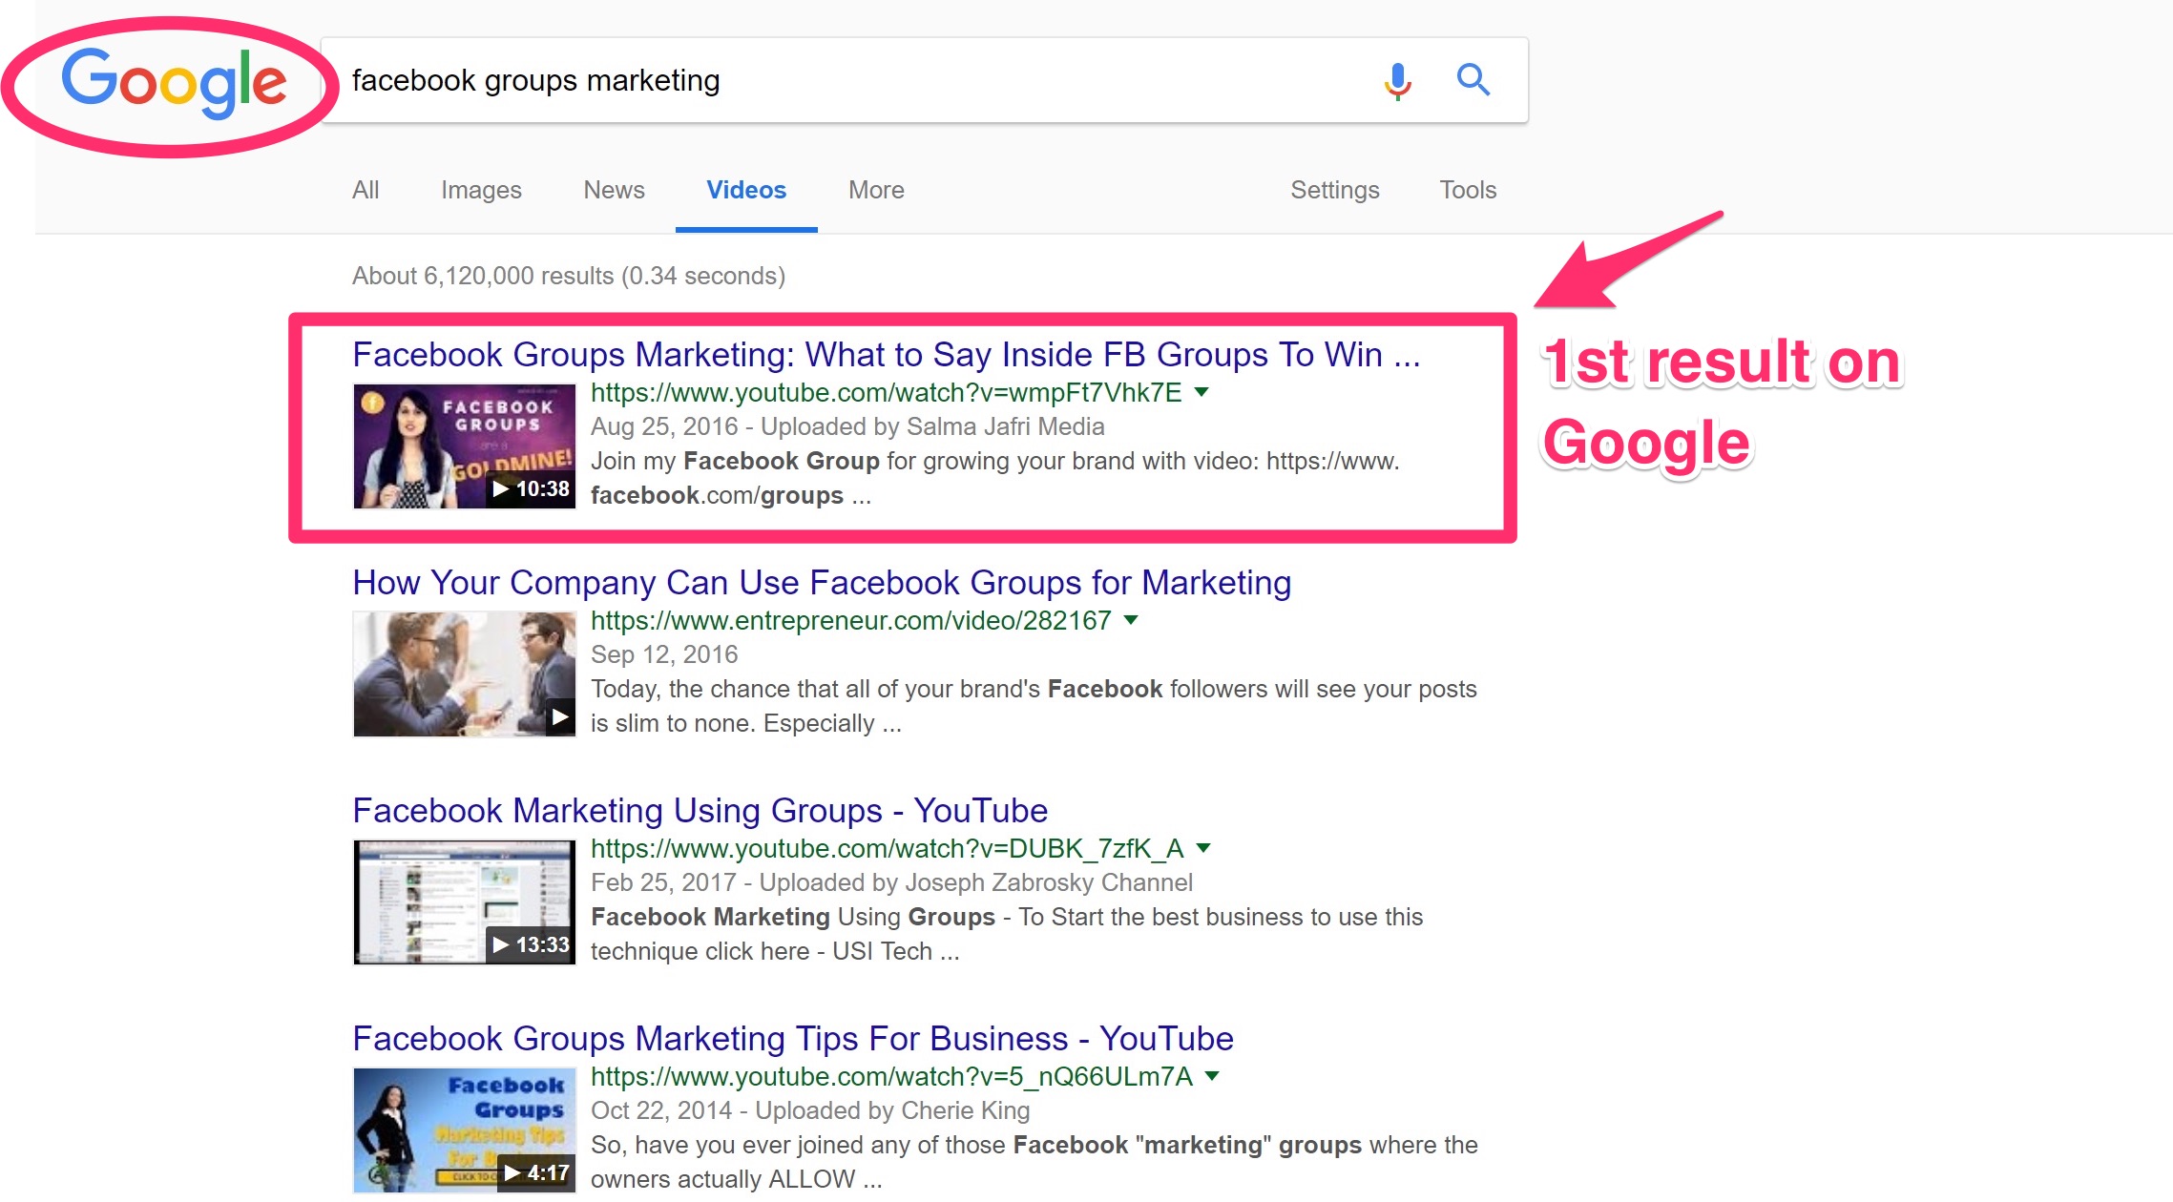Open Facebook Groups Marketing Tips For Business link
This screenshot has width=2173, height=1202.
click(x=793, y=1038)
